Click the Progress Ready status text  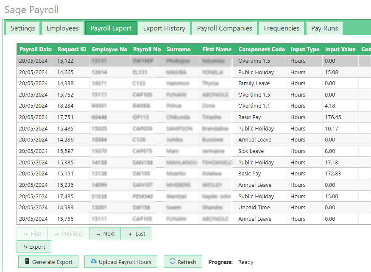click(x=245, y=262)
